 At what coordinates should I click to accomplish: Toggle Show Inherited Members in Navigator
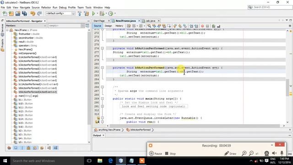[x=9, y=148]
